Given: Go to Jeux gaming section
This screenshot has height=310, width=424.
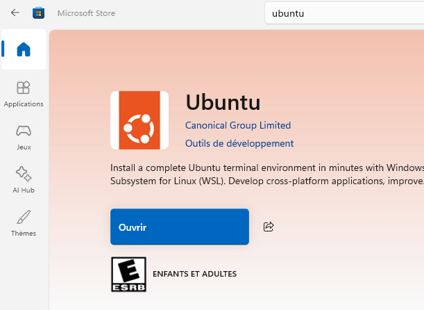Looking at the screenshot, I should 24,137.
